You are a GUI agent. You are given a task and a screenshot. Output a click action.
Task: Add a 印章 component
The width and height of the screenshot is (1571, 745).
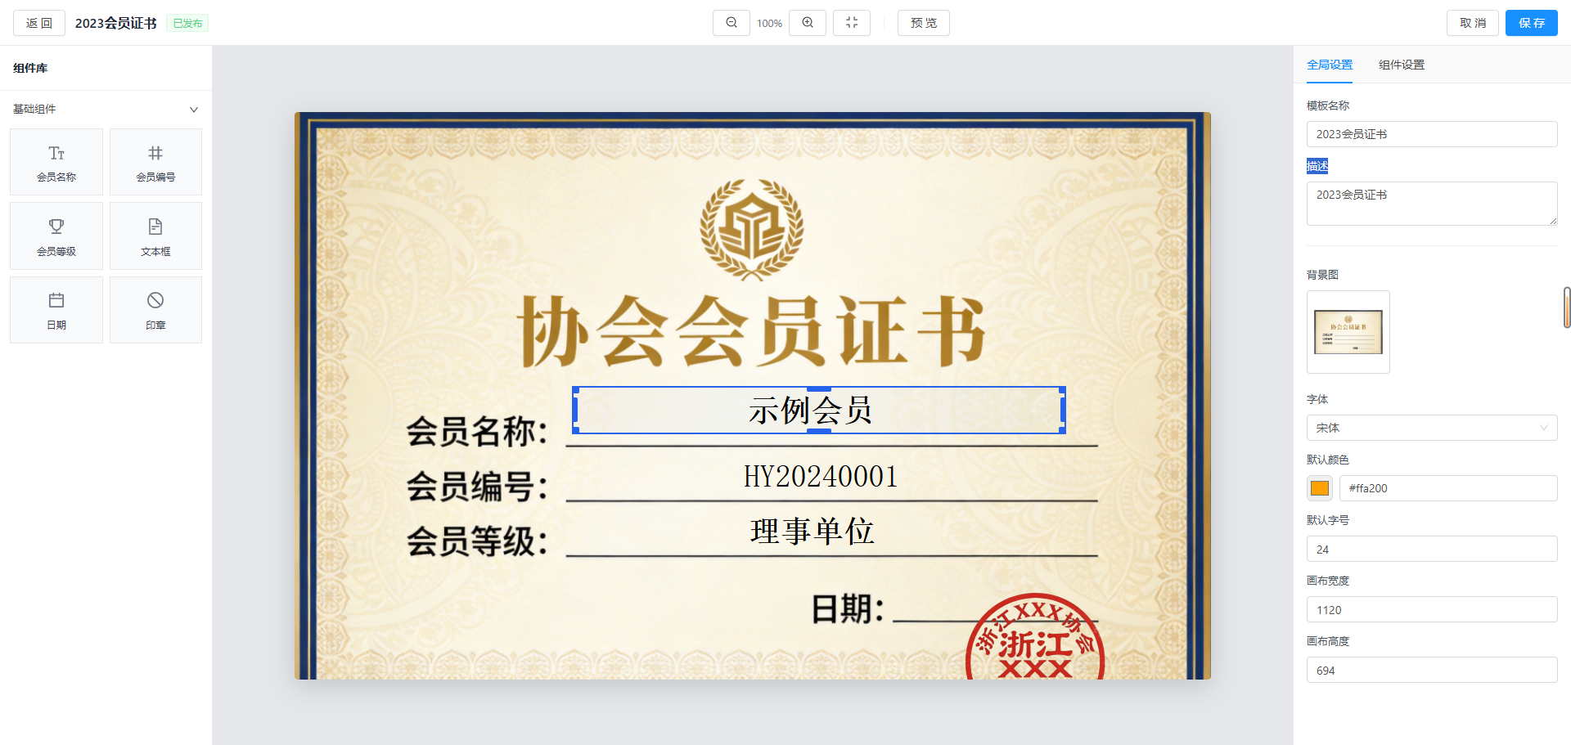155,309
